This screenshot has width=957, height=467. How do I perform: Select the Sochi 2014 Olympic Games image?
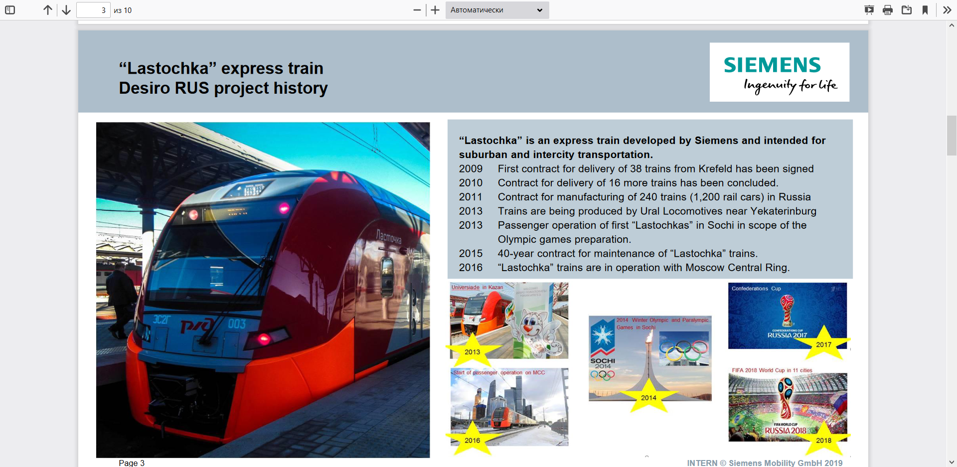(650, 358)
